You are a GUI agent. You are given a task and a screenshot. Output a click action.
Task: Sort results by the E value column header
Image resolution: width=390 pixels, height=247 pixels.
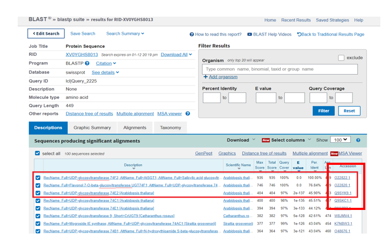(x=298, y=165)
